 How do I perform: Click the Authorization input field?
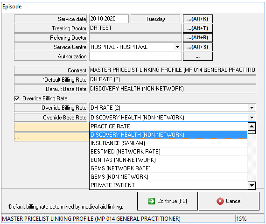(x=135, y=56)
